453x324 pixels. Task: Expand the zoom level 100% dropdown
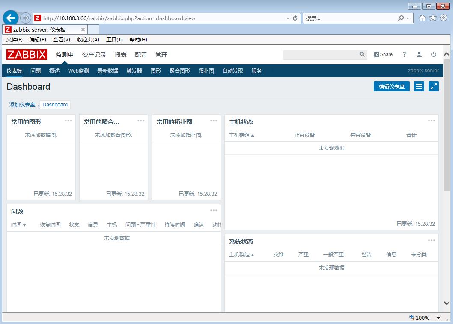pos(438,318)
